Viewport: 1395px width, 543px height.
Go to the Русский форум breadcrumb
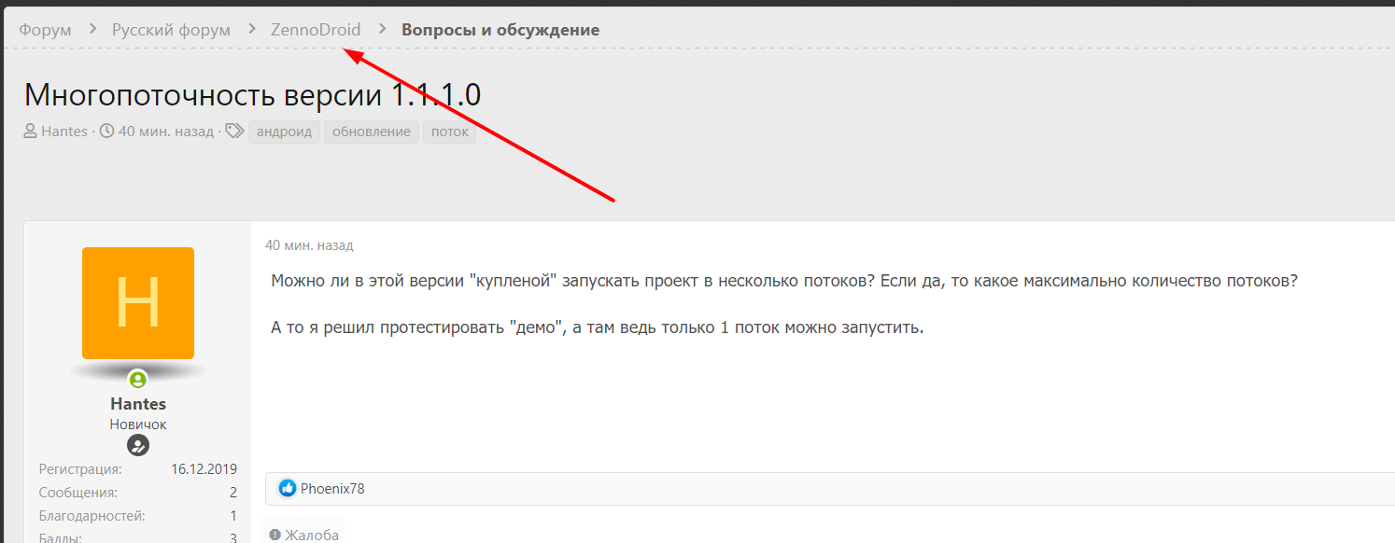(171, 30)
